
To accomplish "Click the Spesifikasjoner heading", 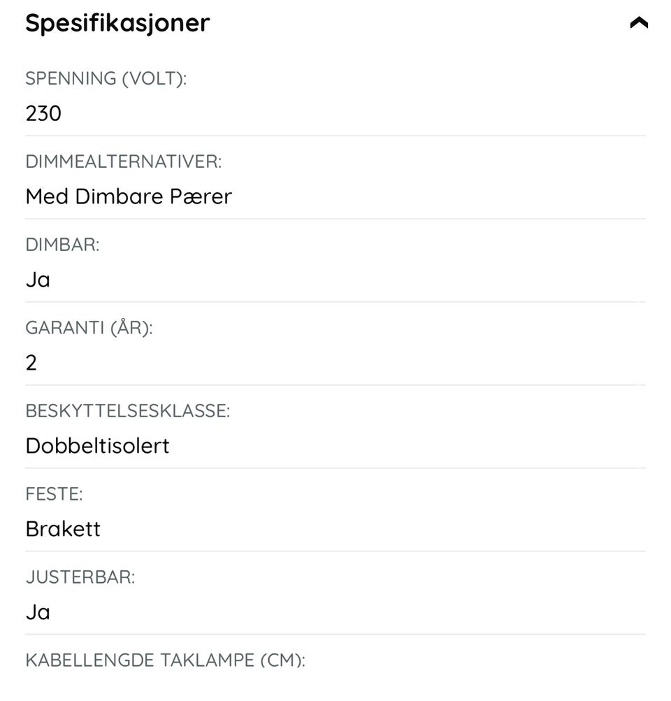I will click(x=117, y=22).
